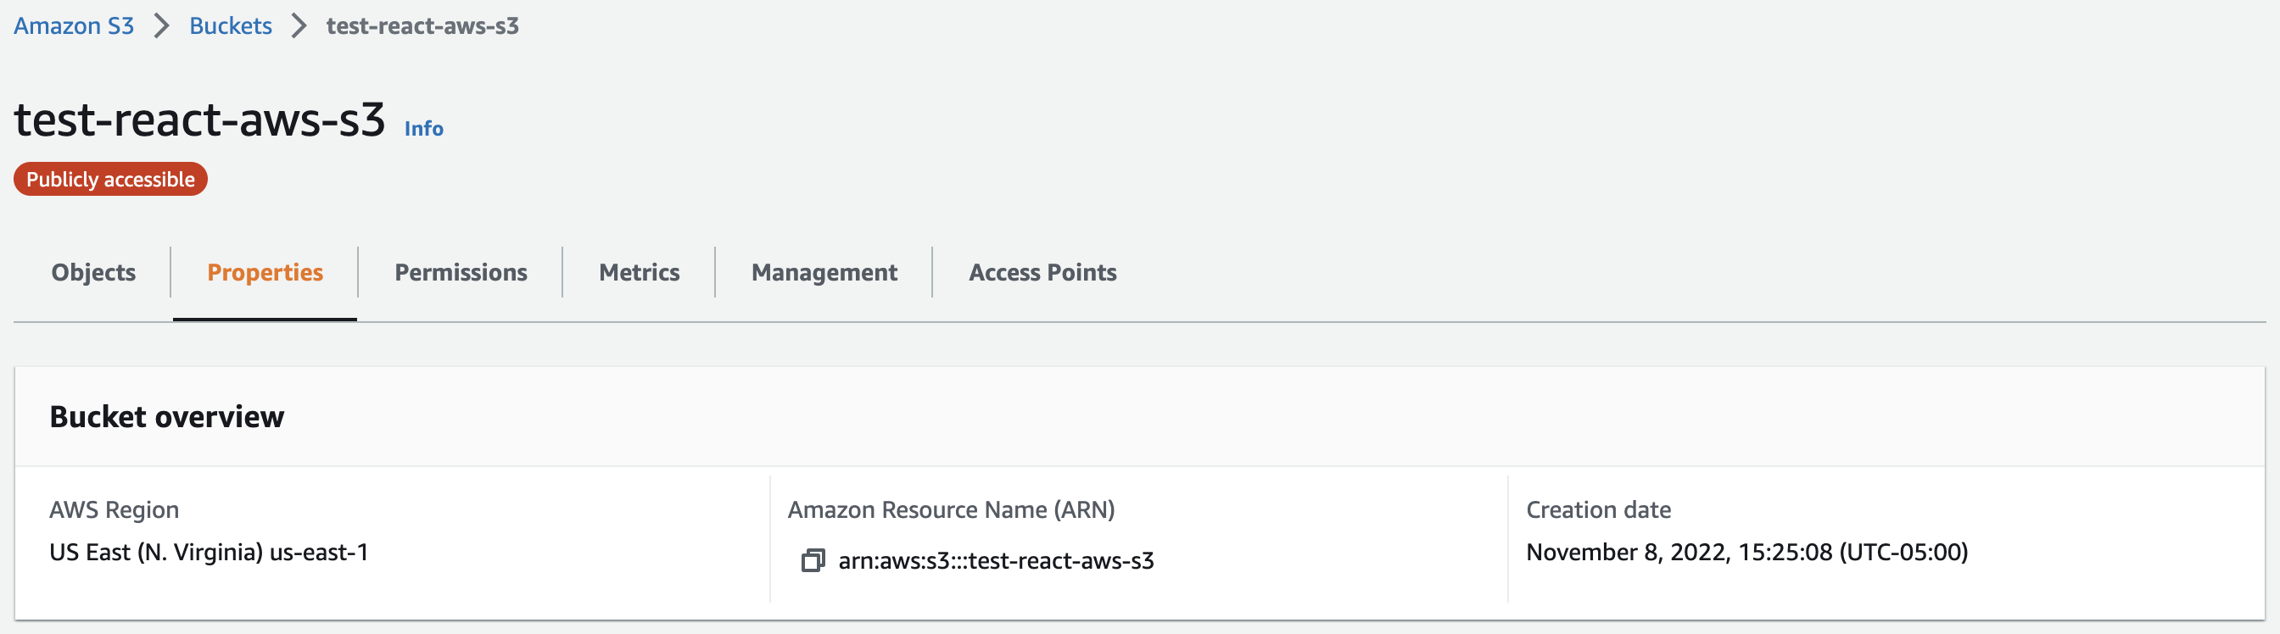The image size is (2280, 634).
Task: Click the chevron after the Buckets breadcrumb
Action: [299, 26]
